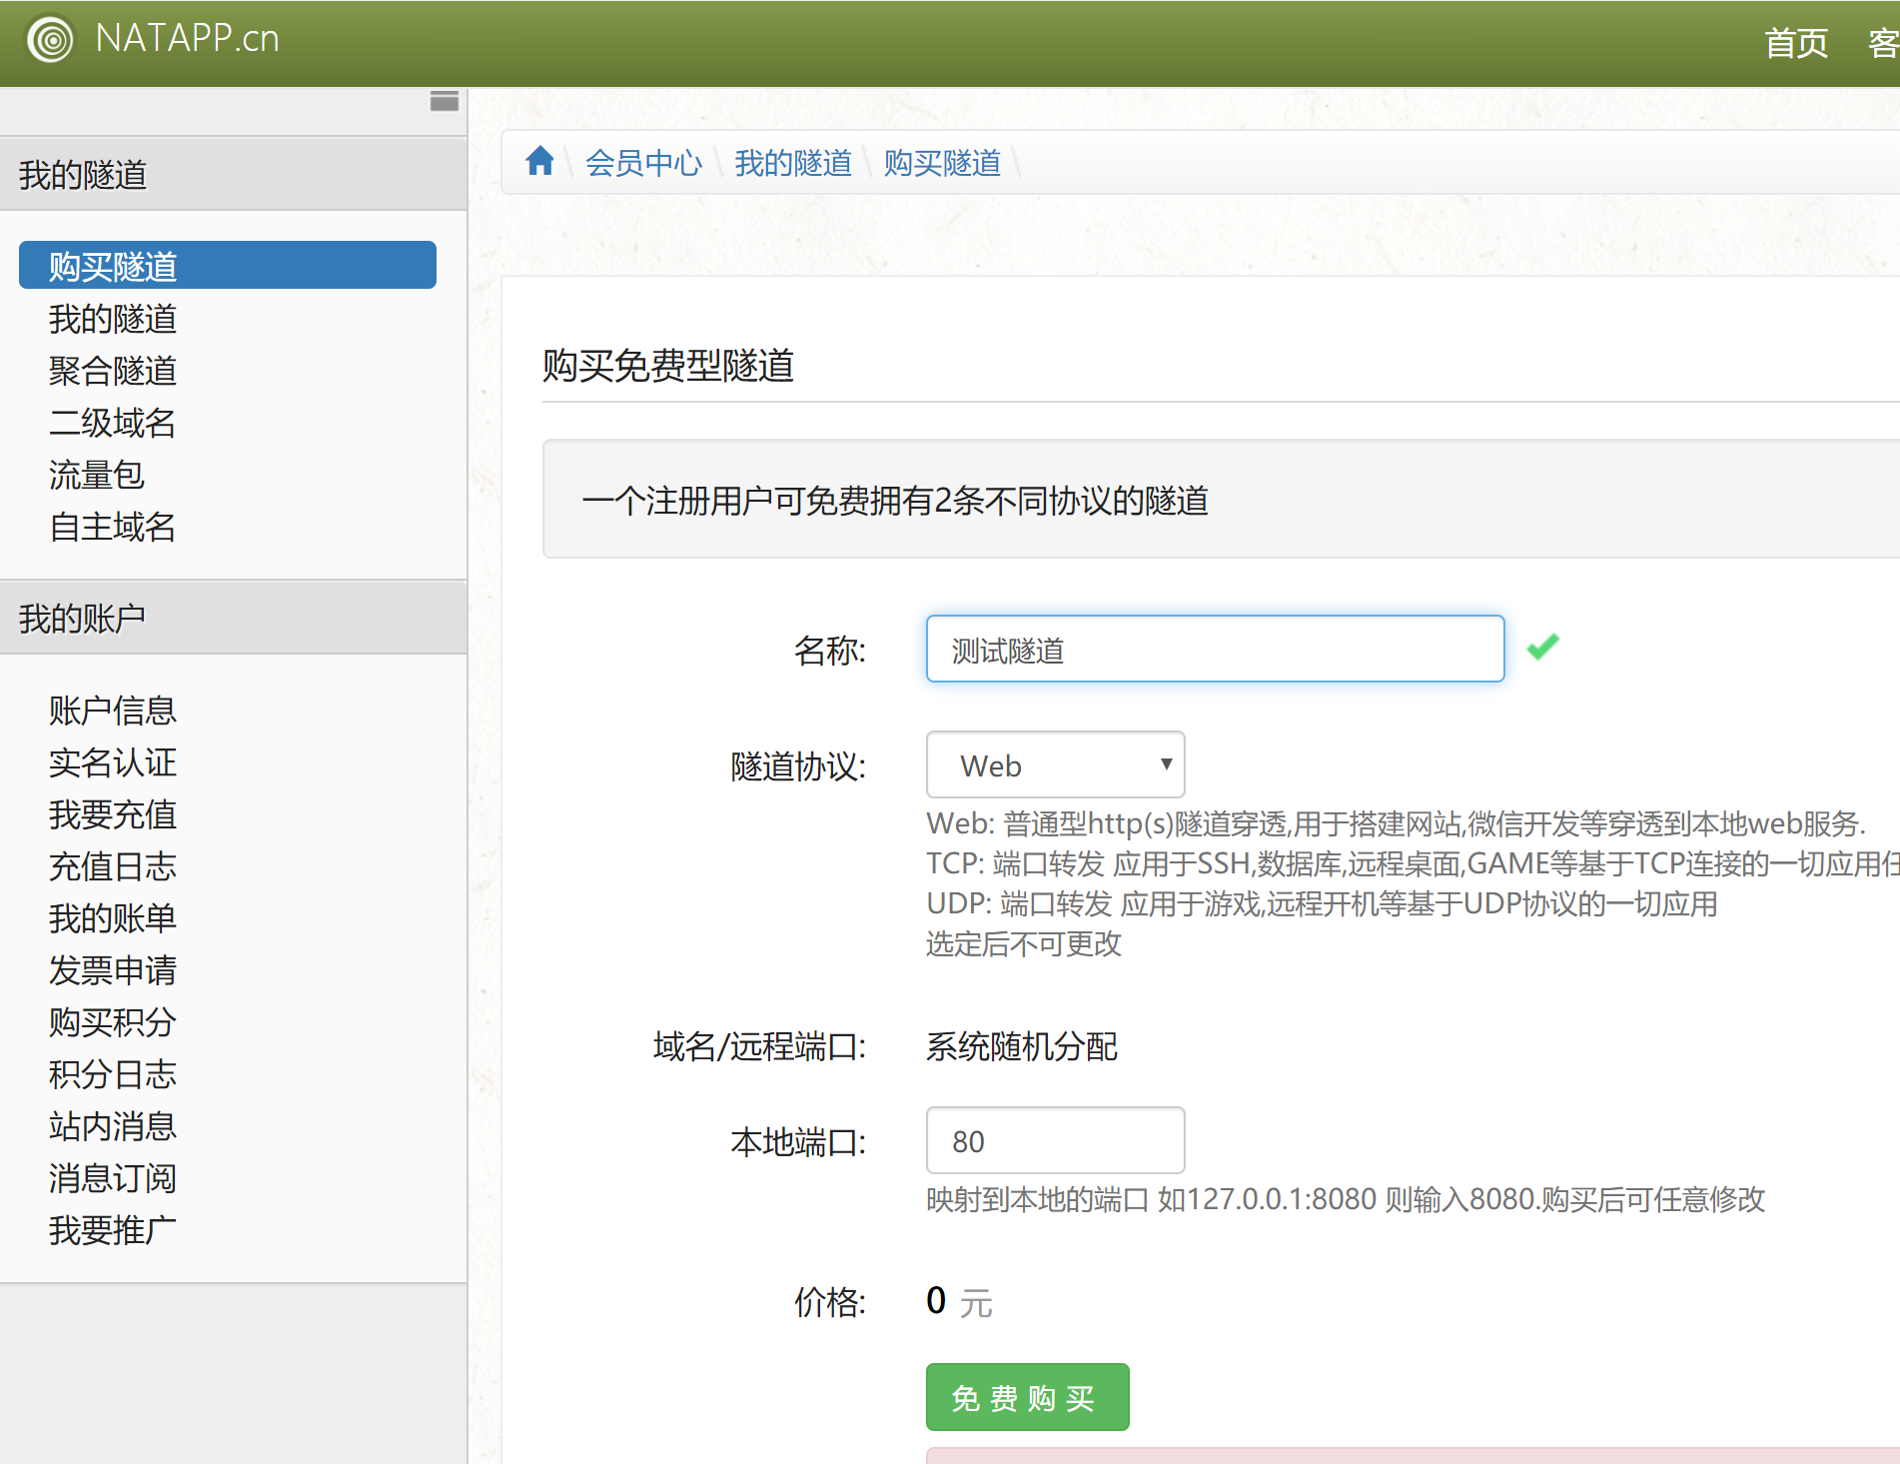
Task: Click the 域名/远程端口: label
Action: [759, 1046]
